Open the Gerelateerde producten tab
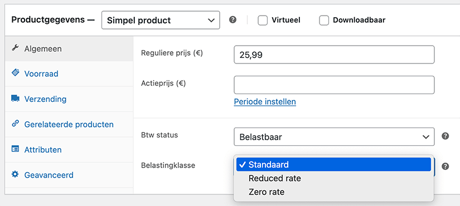The height and width of the screenshot is (206, 460). coord(69,124)
